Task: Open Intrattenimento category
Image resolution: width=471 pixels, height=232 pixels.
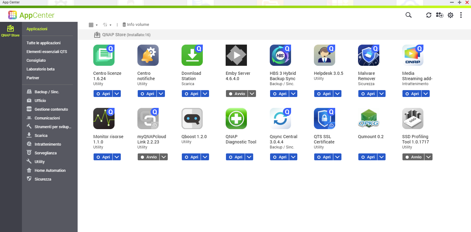Action: (x=44, y=144)
